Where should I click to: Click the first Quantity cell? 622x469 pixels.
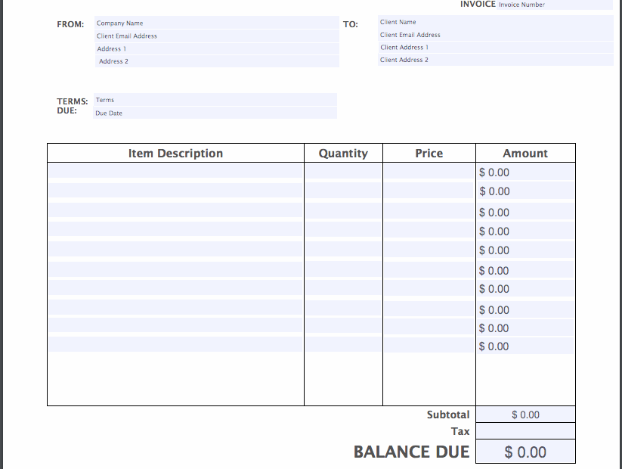[343, 172]
